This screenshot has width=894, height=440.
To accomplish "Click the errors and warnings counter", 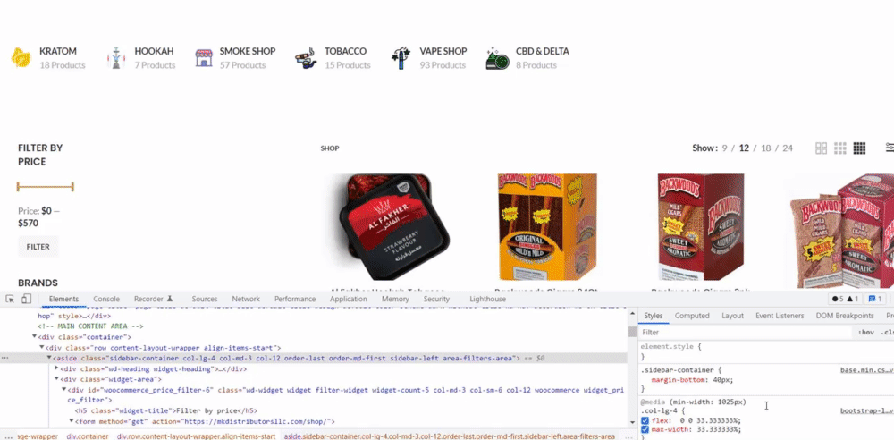I will [846, 299].
